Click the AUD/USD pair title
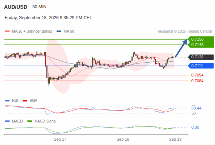 (x=16, y=7)
